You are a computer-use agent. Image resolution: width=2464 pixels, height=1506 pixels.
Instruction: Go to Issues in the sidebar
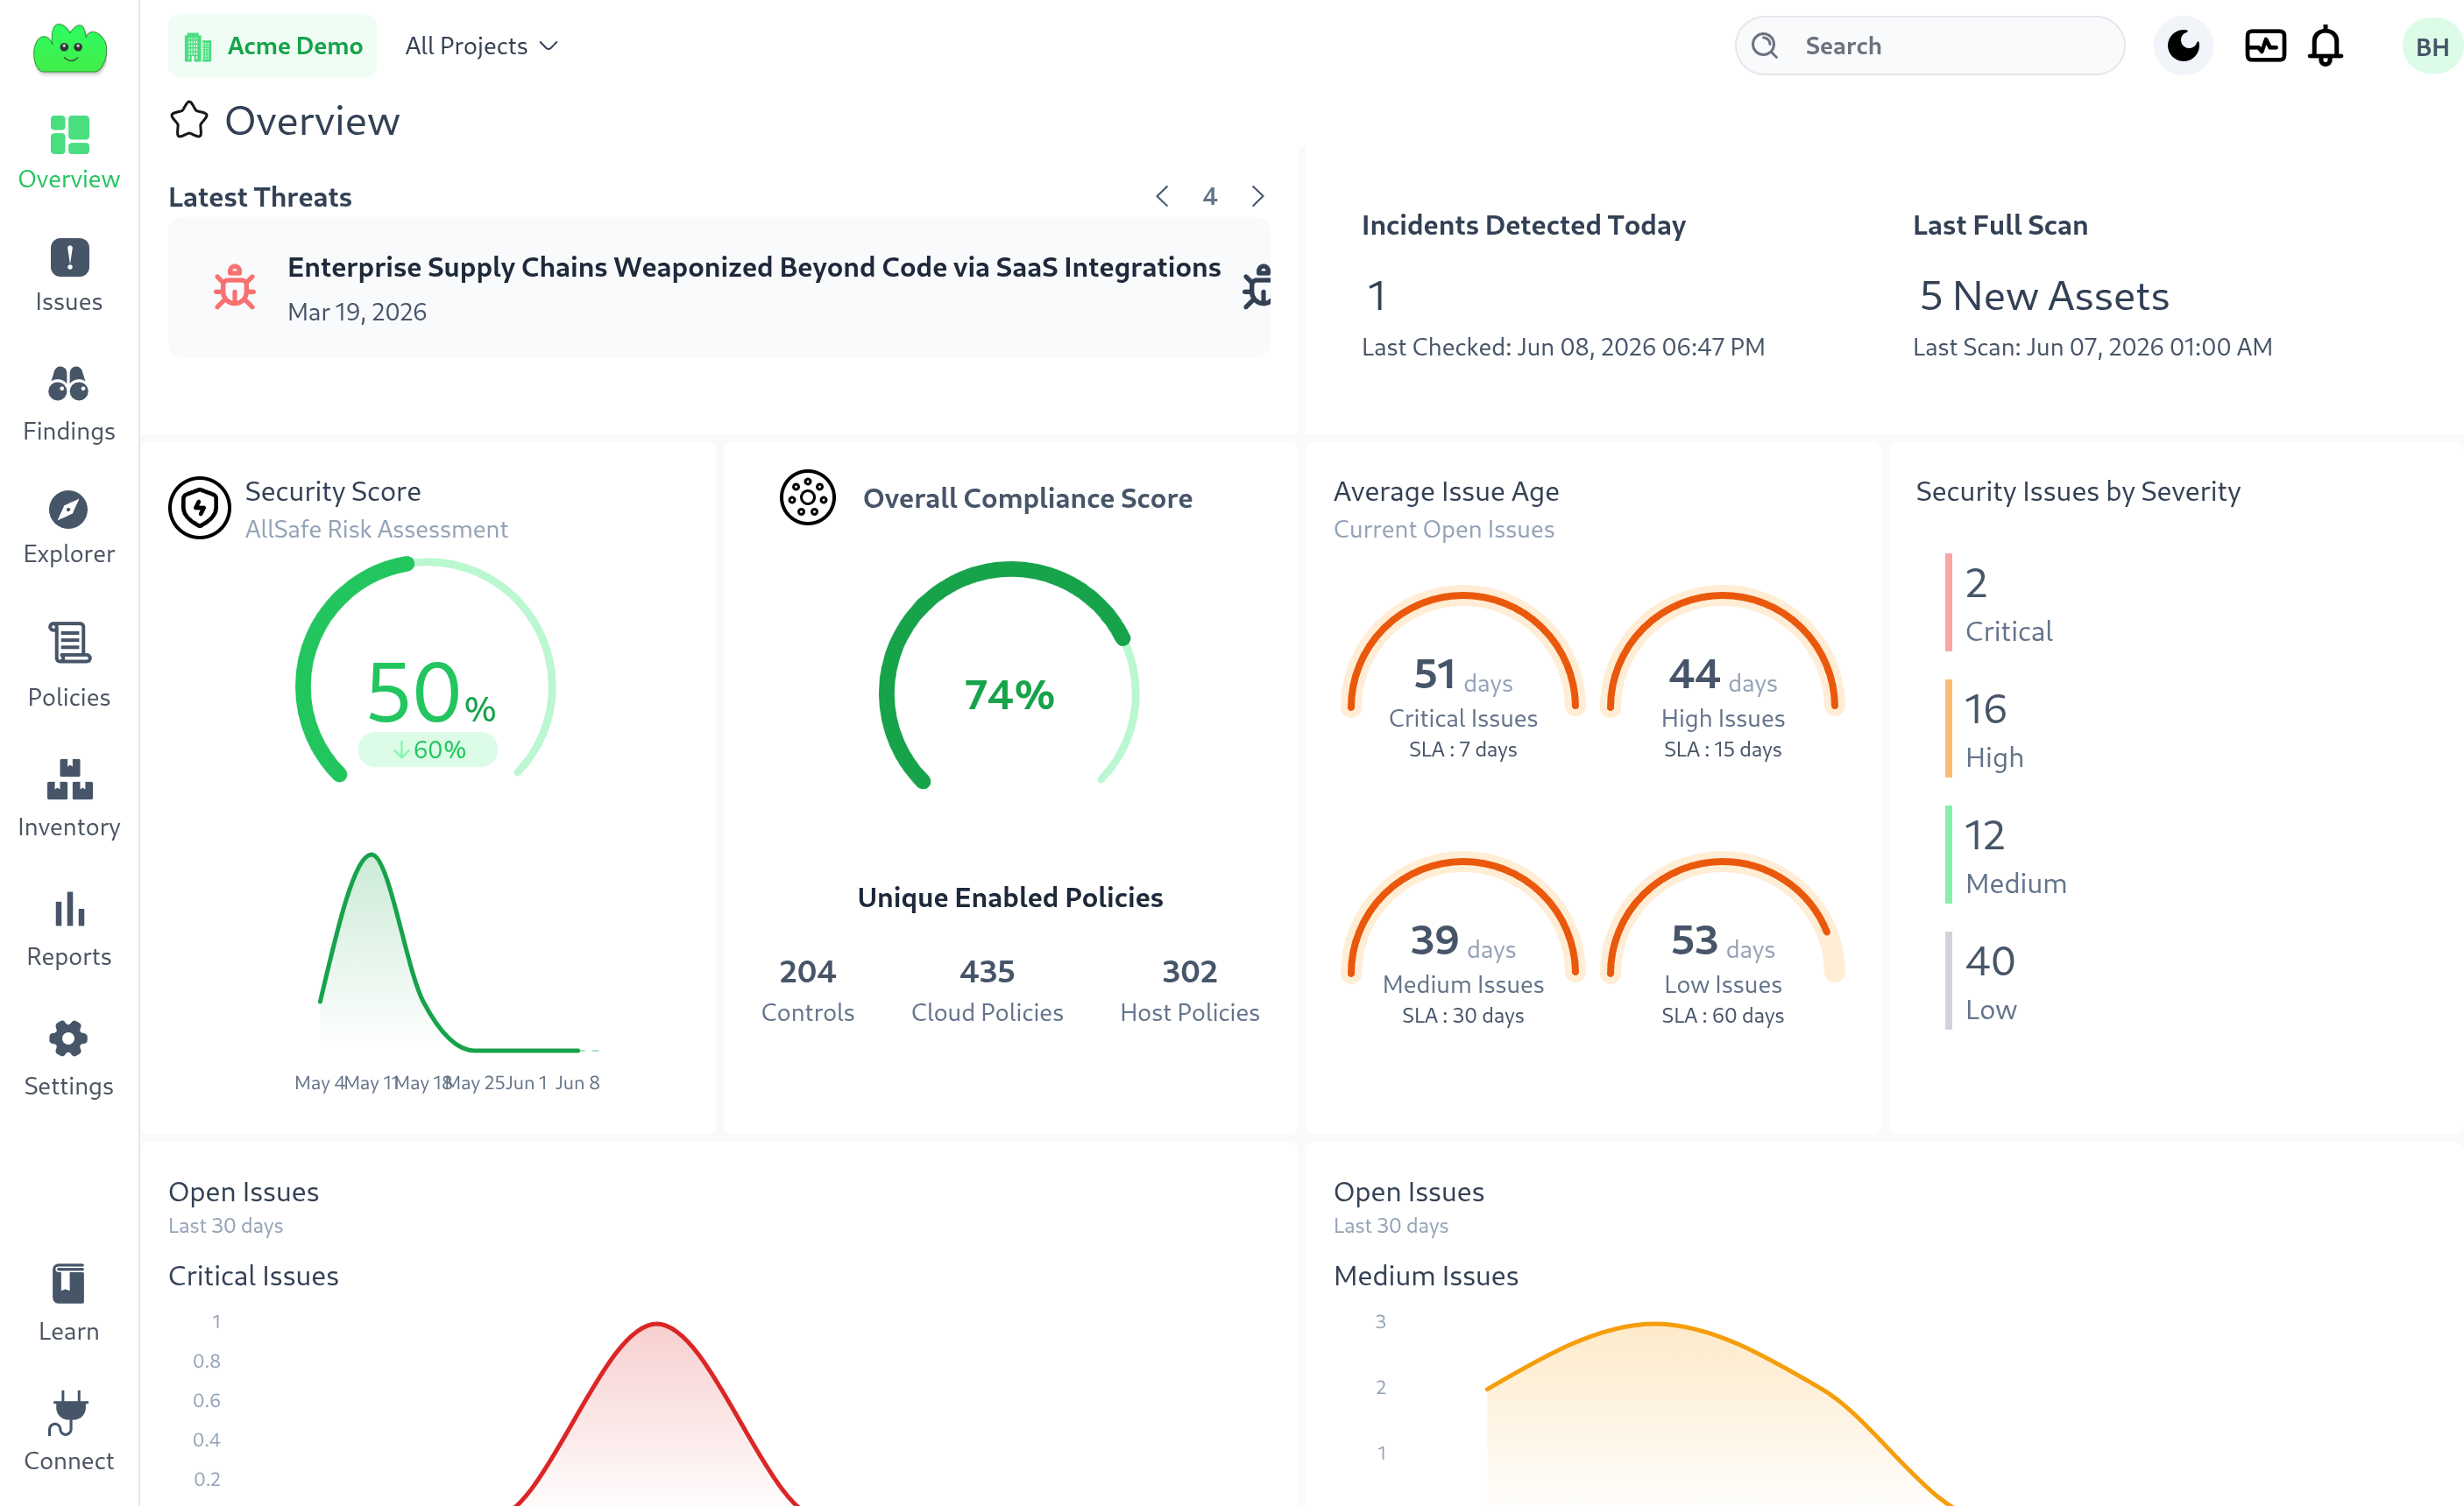pyautogui.click(x=69, y=276)
